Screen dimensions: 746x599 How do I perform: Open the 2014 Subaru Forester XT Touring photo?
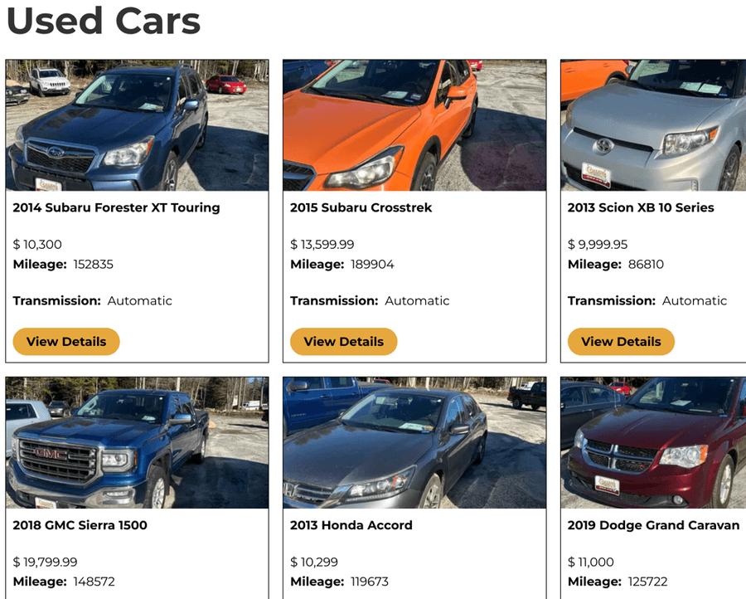click(x=137, y=125)
